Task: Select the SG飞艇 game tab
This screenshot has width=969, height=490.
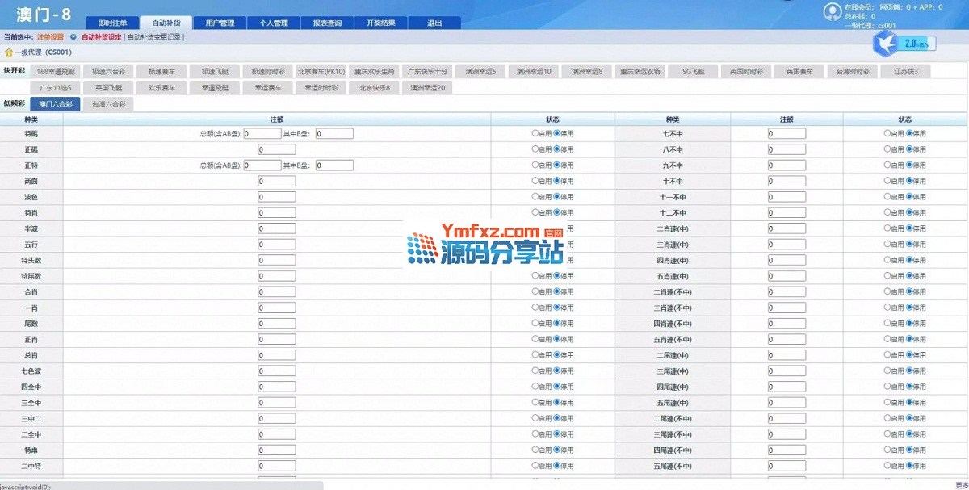Action: click(x=693, y=71)
